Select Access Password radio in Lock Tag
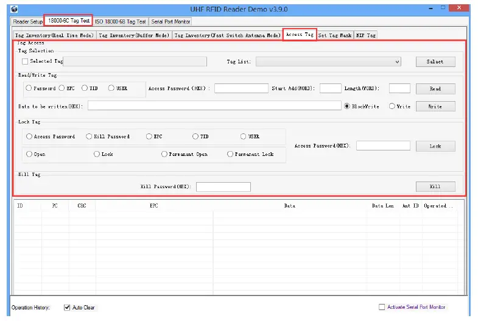 (29, 136)
